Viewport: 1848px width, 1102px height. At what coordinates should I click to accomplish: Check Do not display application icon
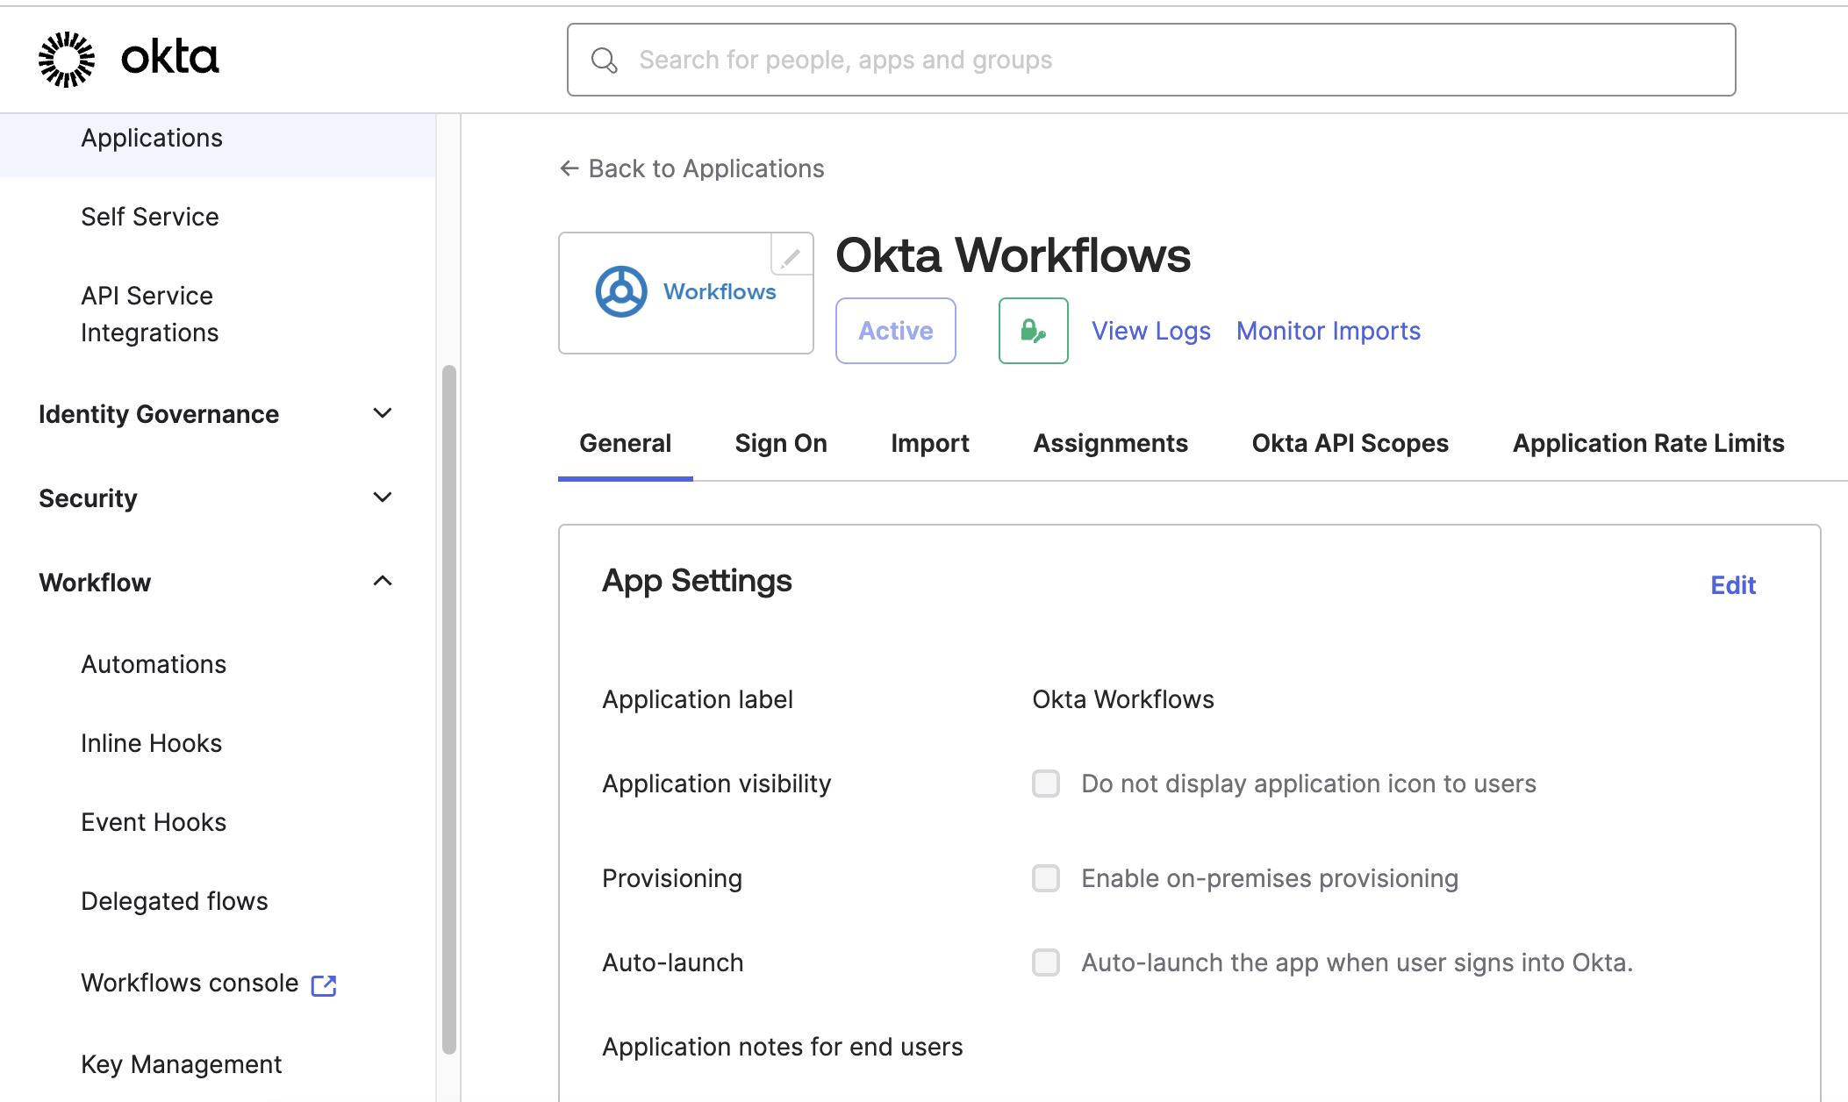[1046, 784]
